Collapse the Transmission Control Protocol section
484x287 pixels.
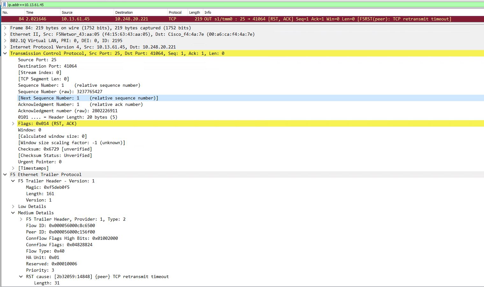coord(5,54)
